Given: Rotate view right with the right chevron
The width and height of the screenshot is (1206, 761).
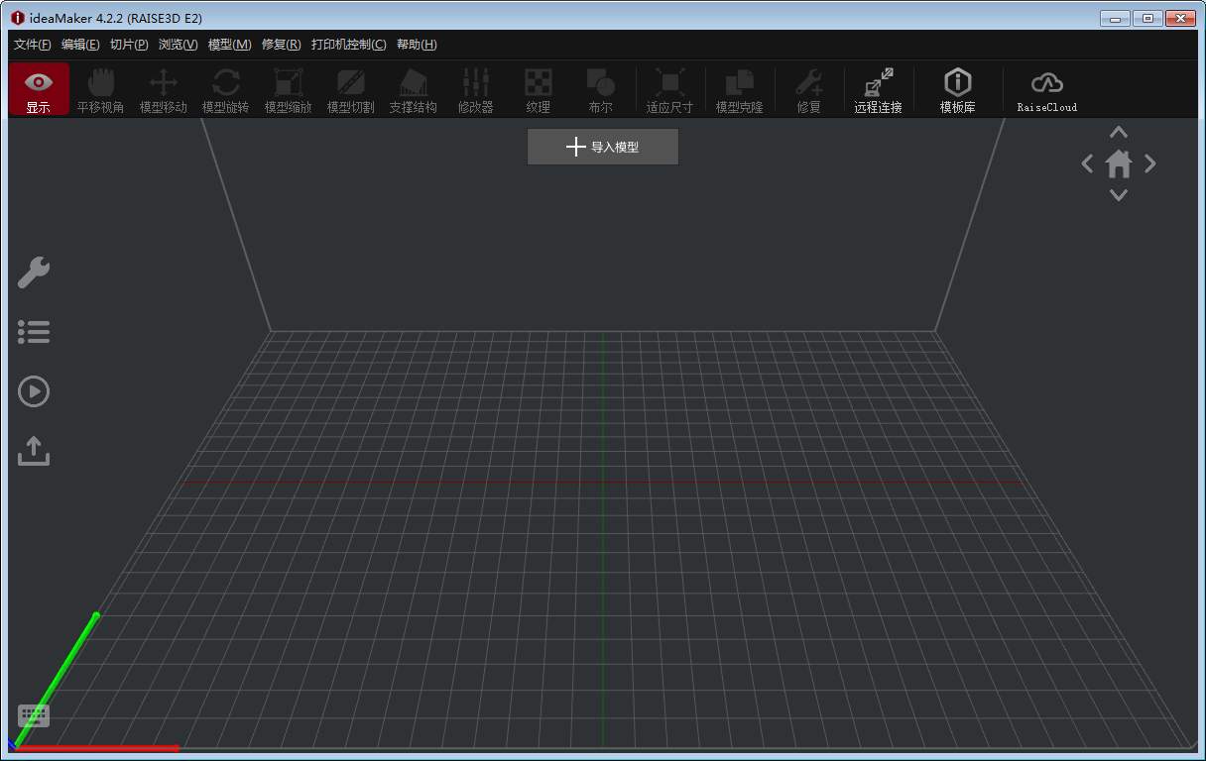Looking at the screenshot, I should (x=1150, y=163).
